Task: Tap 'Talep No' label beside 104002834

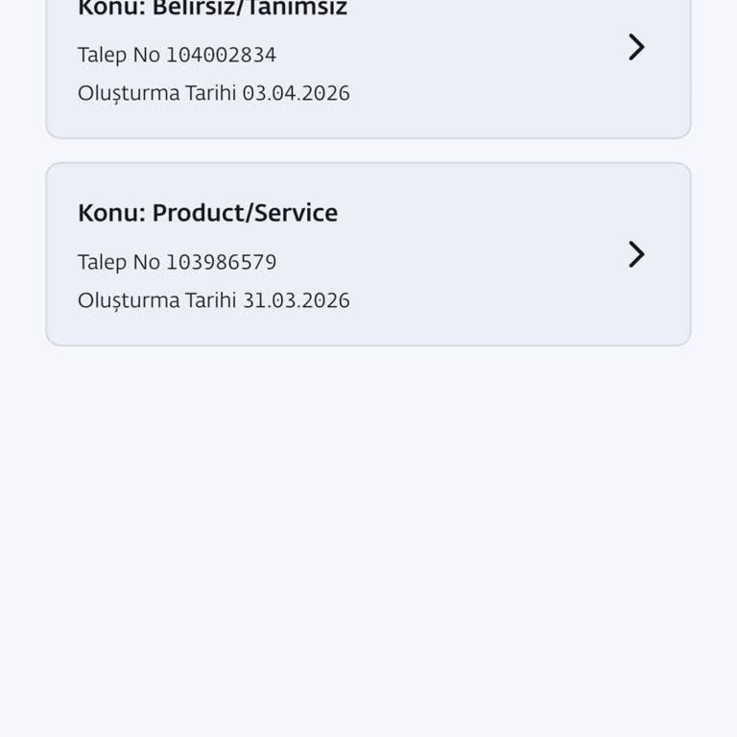Action: click(x=118, y=55)
